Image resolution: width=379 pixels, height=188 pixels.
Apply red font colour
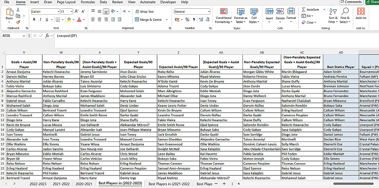click(x=79, y=20)
